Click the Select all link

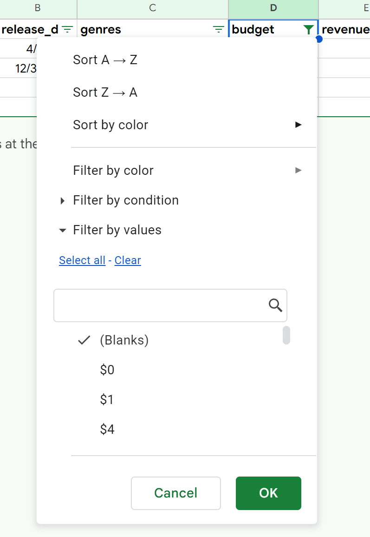coord(82,260)
